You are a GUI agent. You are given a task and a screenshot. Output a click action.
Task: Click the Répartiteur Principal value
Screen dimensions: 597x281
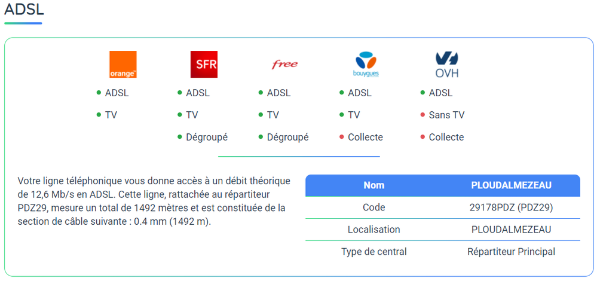[511, 252]
